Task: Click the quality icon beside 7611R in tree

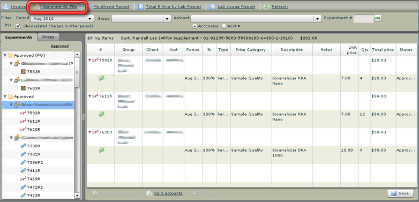Action: click(23, 121)
